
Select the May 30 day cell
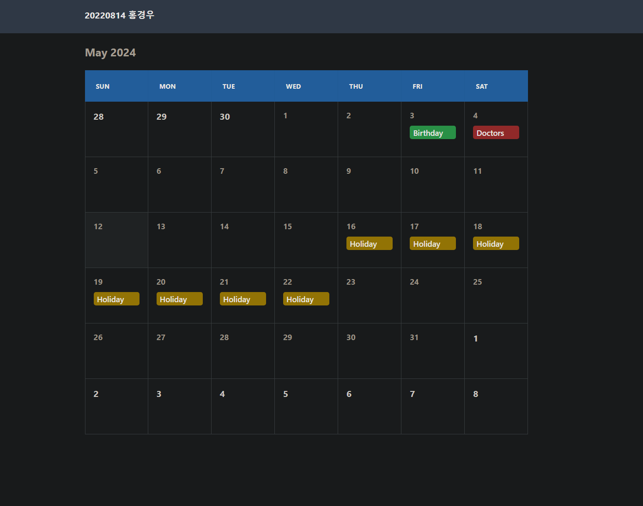coord(370,351)
